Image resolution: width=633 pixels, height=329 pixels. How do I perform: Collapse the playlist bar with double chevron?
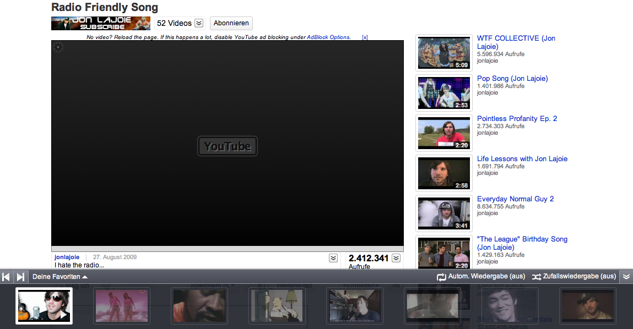pyautogui.click(x=626, y=277)
